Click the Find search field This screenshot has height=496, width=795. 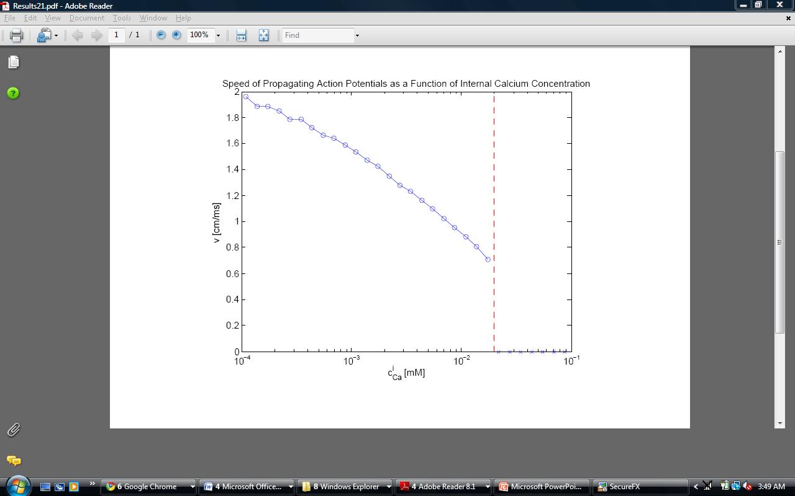(x=317, y=35)
